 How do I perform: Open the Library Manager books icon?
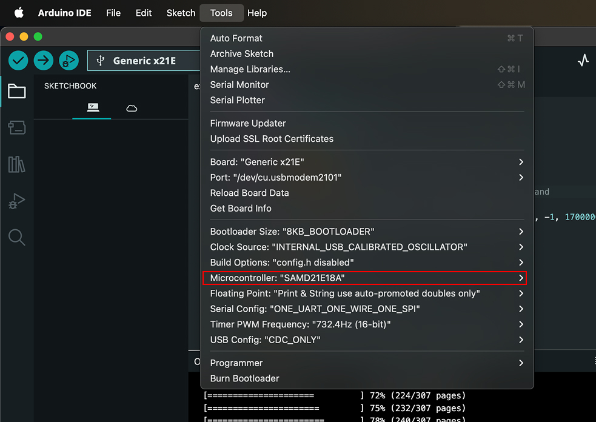(16, 164)
